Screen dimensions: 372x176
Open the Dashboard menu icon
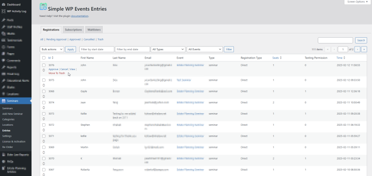coord(3,4)
